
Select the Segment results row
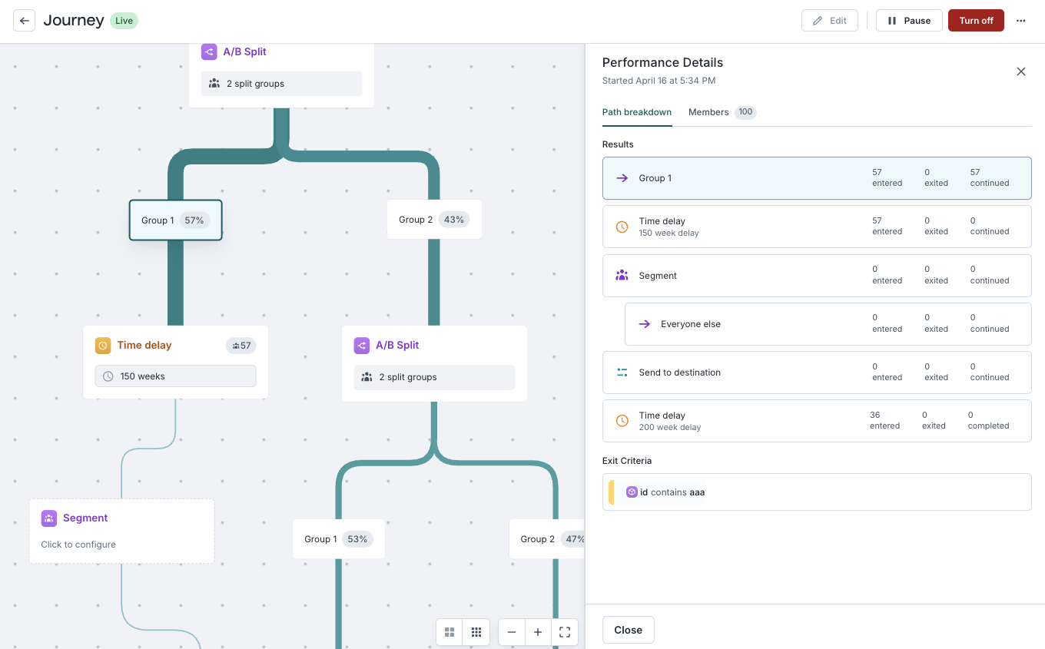click(x=817, y=276)
